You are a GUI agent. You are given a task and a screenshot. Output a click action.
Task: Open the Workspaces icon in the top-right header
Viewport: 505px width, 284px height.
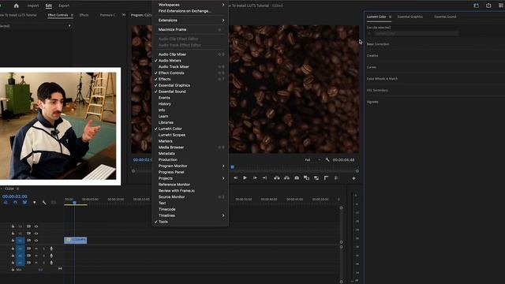coord(476,6)
